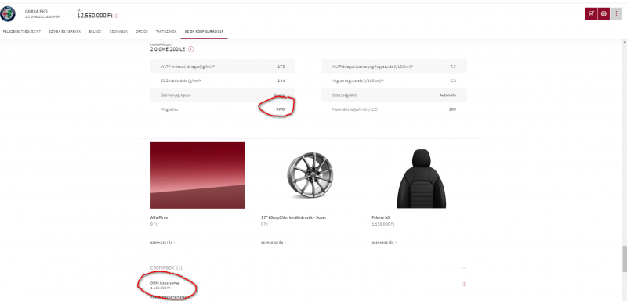Click the black leather seat thumbnail

[x=421, y=178]
